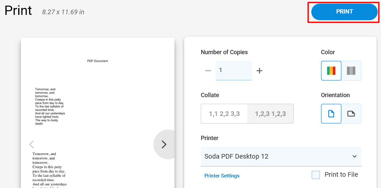381x188 pixels.
Task: Go to previous preview page
Action: pyautogui.click(x=31, y=144)
